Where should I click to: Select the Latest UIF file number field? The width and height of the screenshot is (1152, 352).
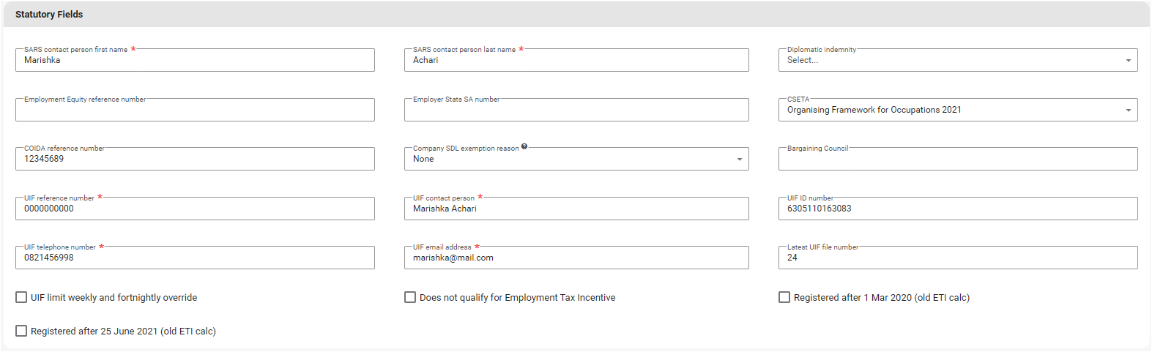point(957,258)
